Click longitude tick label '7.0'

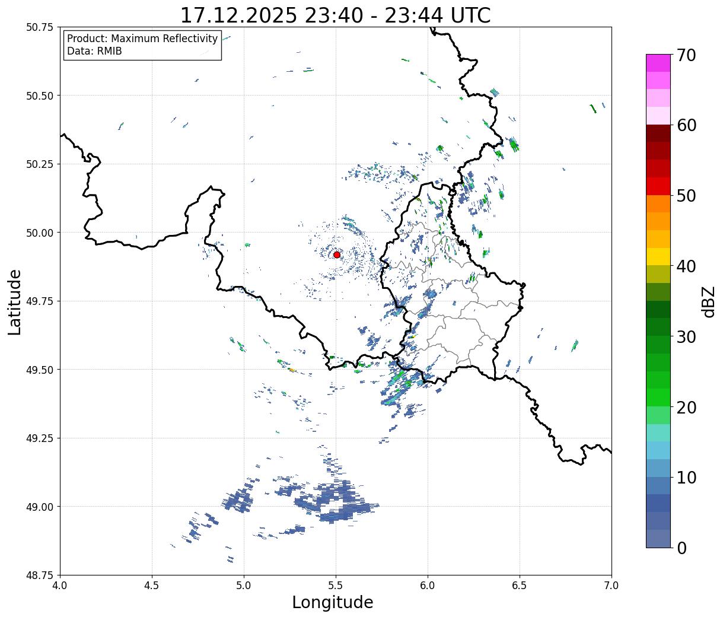click(611, 586)
